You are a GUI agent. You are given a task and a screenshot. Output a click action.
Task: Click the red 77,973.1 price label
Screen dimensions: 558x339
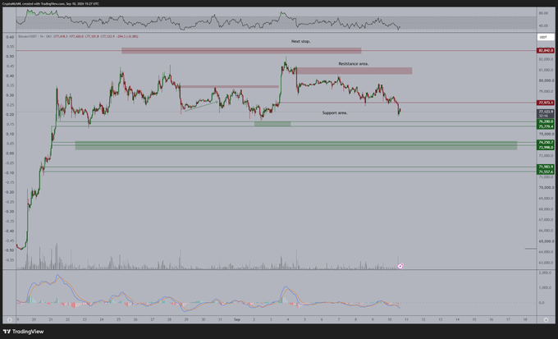(x=546, y=103)
